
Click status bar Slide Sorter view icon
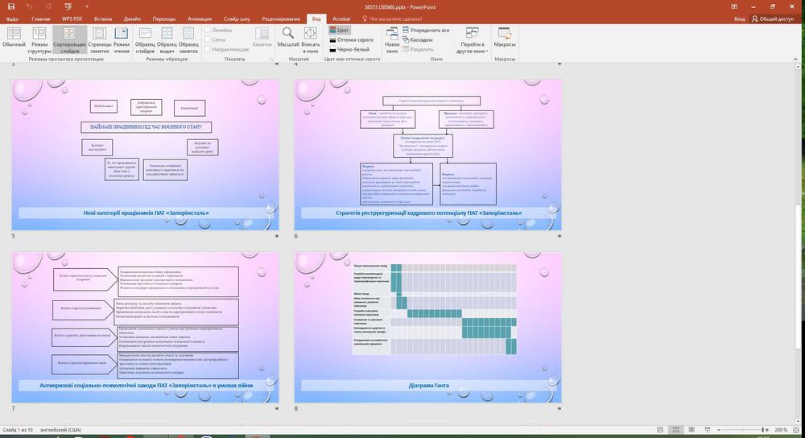pos(676,430)
